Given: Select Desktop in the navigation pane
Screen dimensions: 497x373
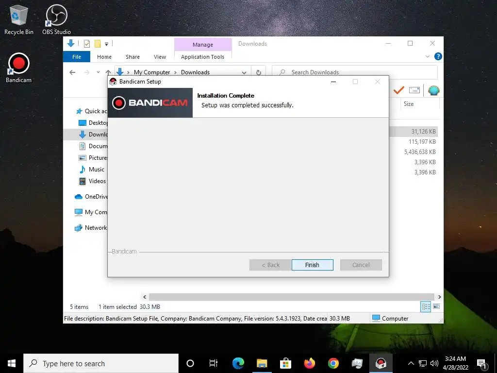Looking at the screenshot, I should (93, 123).
